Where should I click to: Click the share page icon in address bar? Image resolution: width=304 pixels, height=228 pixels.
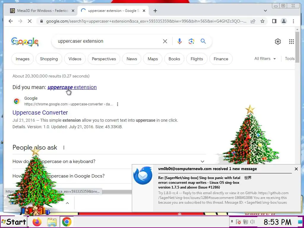pyautogui.click(x=253, y=21)
